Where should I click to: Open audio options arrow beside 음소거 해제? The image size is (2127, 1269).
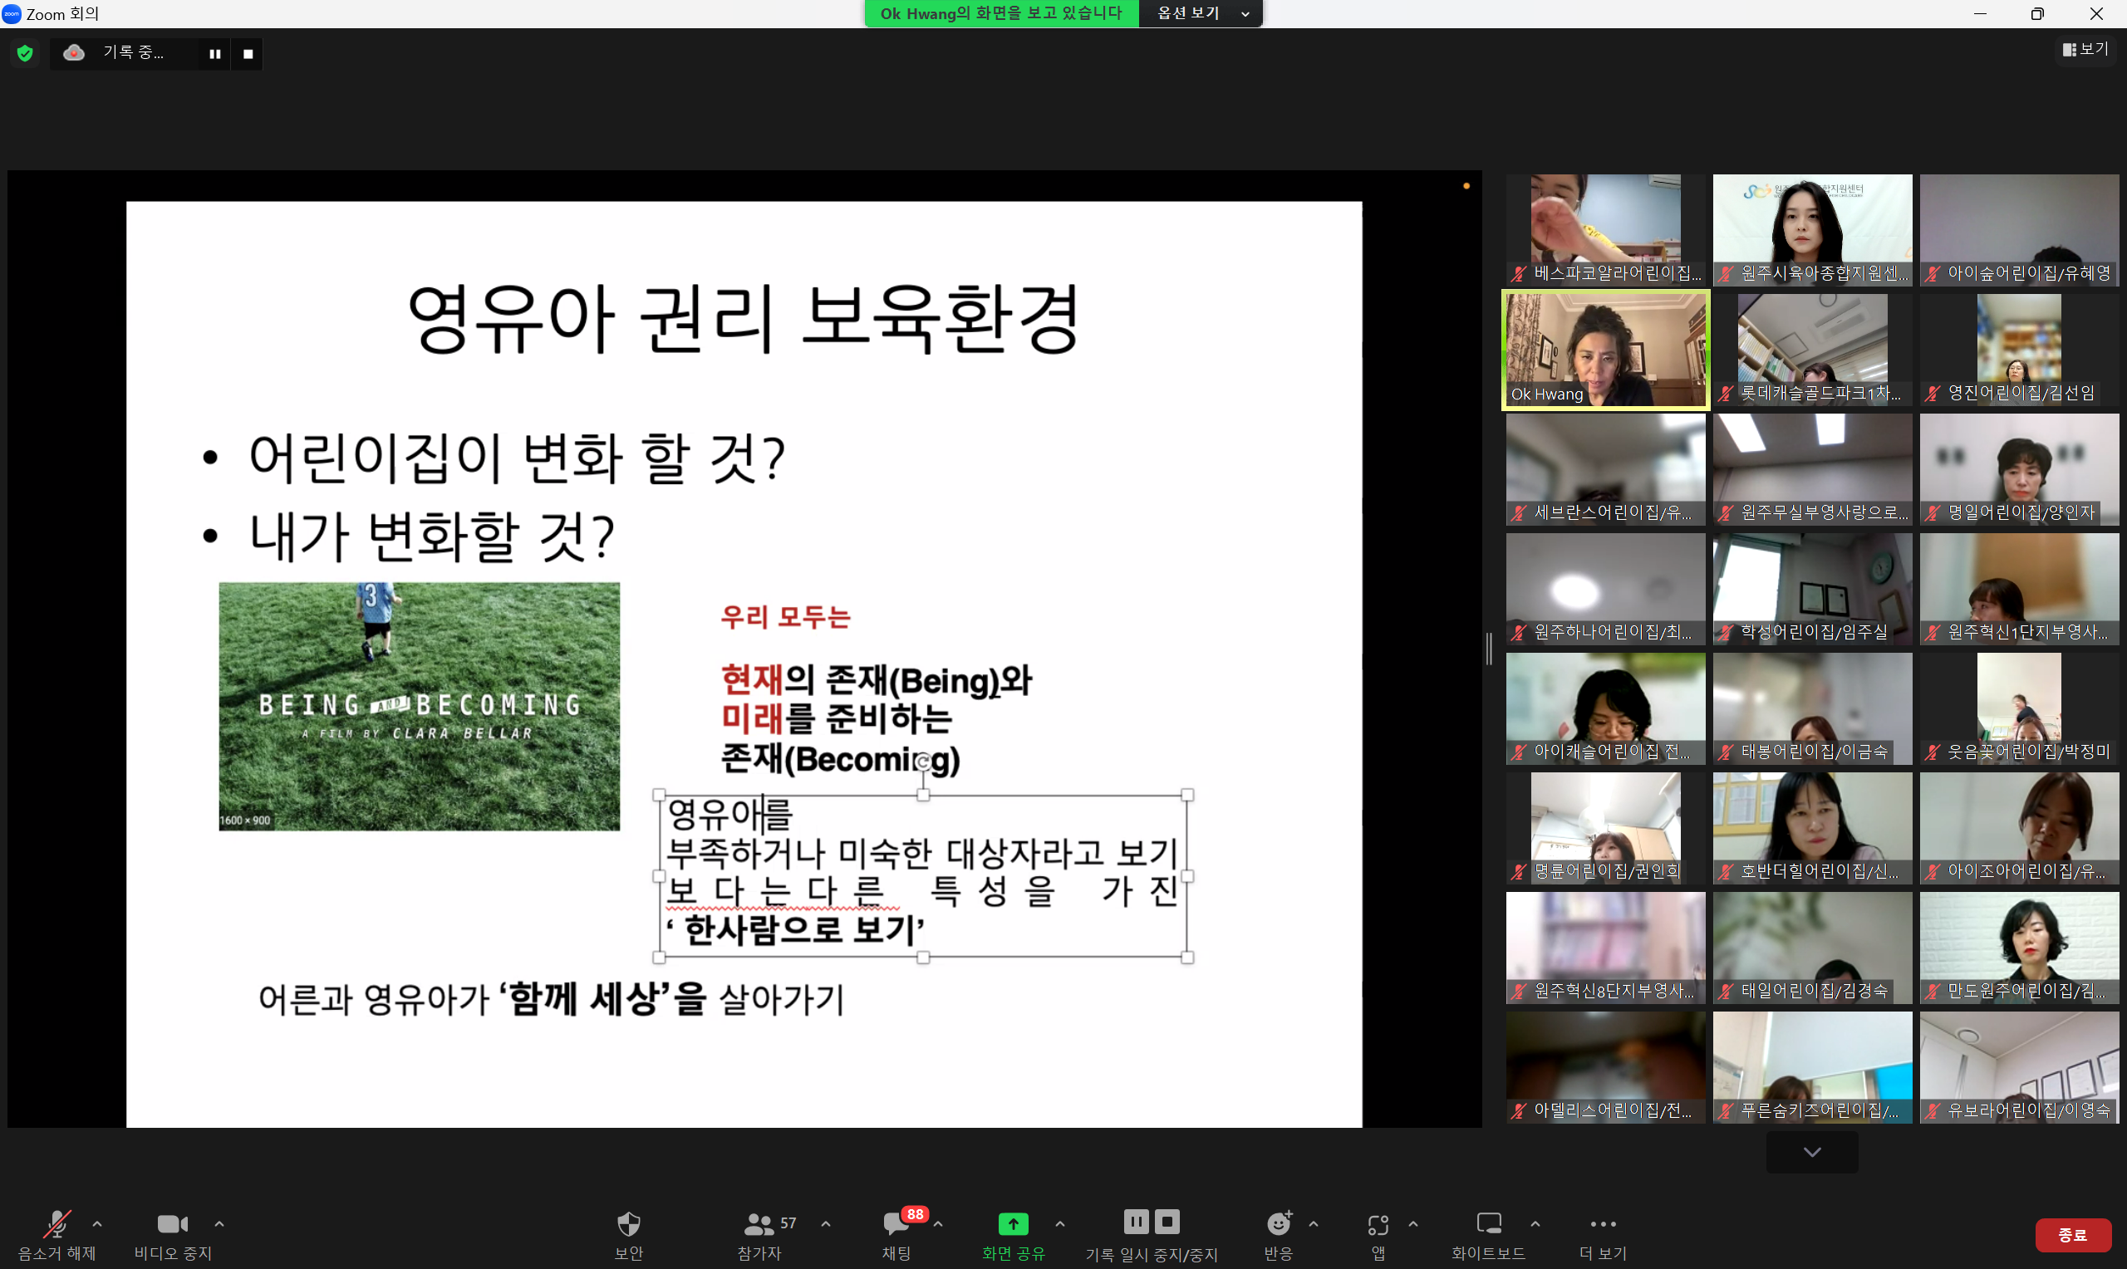(97, 1223)
